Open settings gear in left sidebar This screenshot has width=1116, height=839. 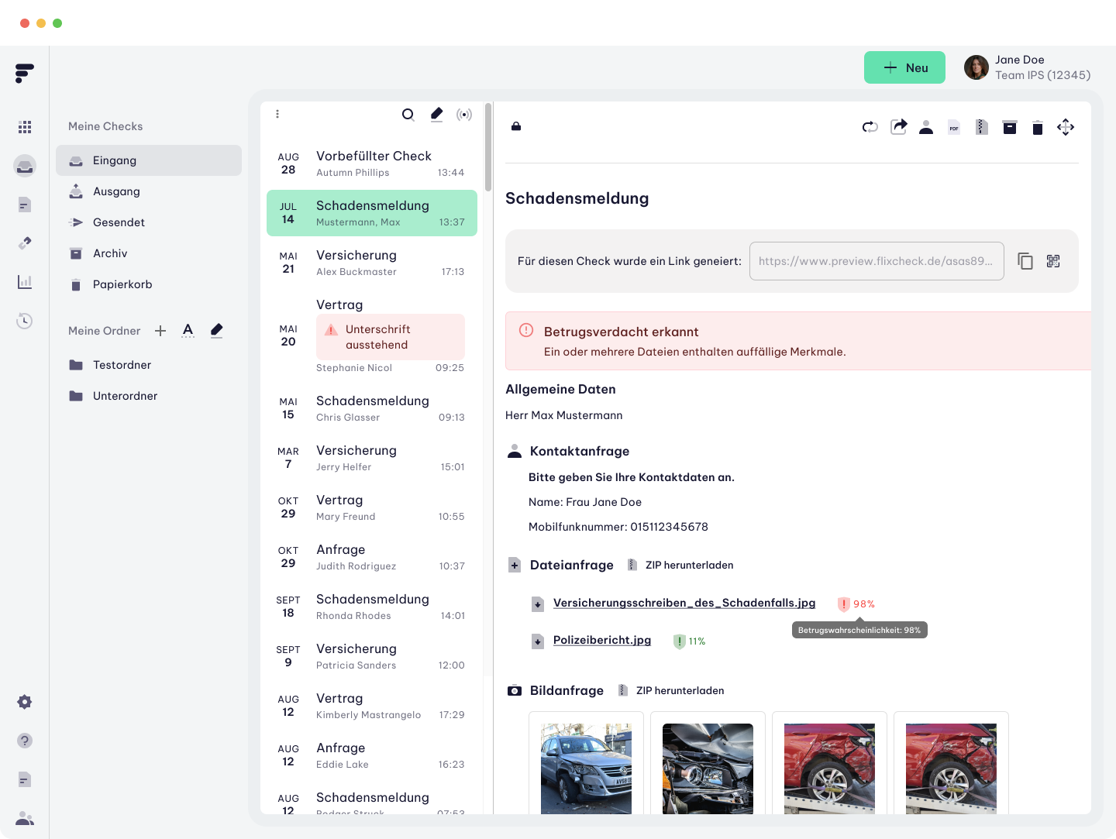point(25,702)
